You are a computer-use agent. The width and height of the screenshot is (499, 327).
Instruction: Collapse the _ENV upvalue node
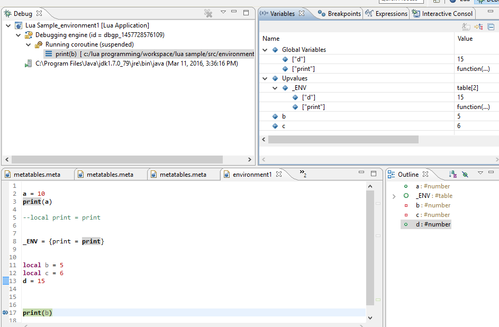[x=275, y=88]
